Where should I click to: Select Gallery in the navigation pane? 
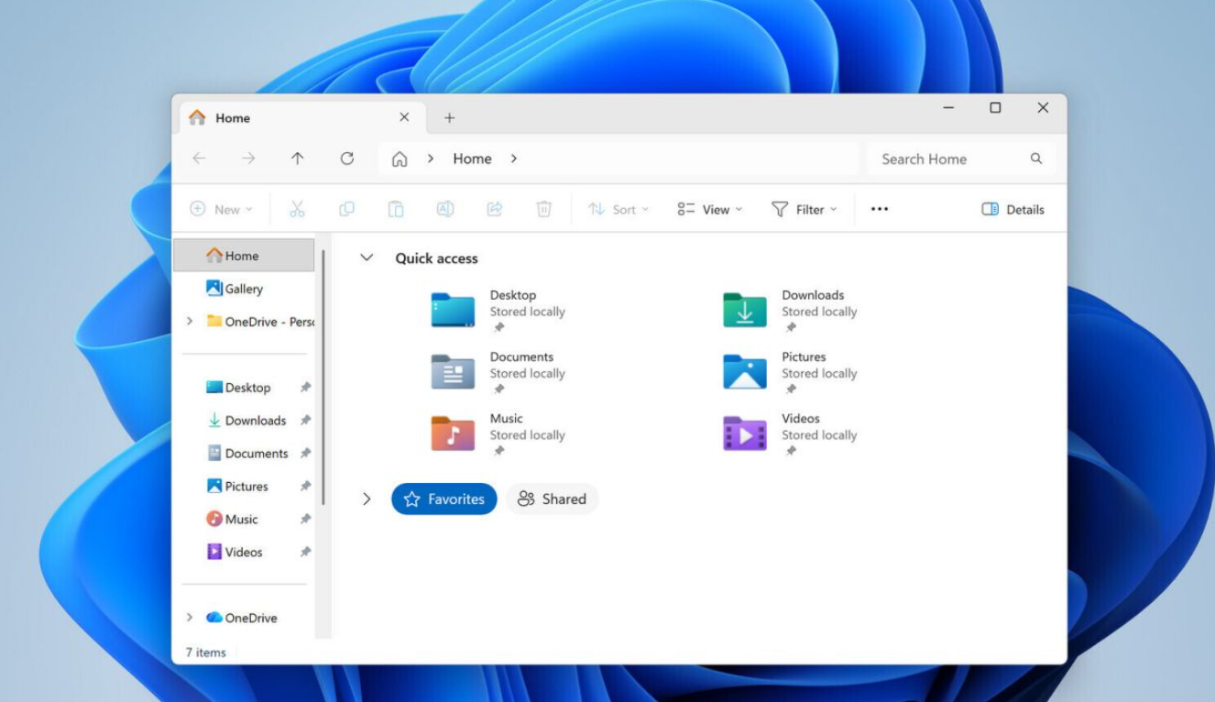(x=244, y=289)
